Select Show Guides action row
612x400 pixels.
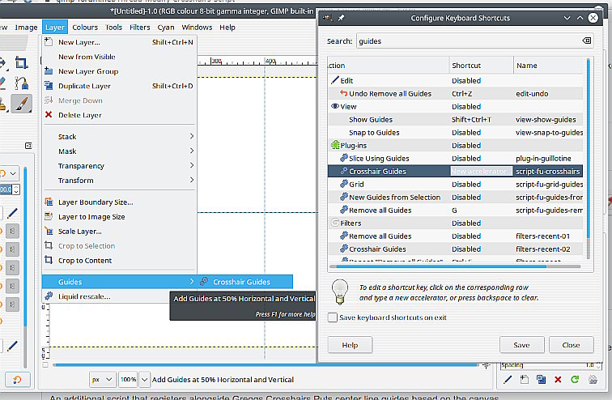(455, 119)
